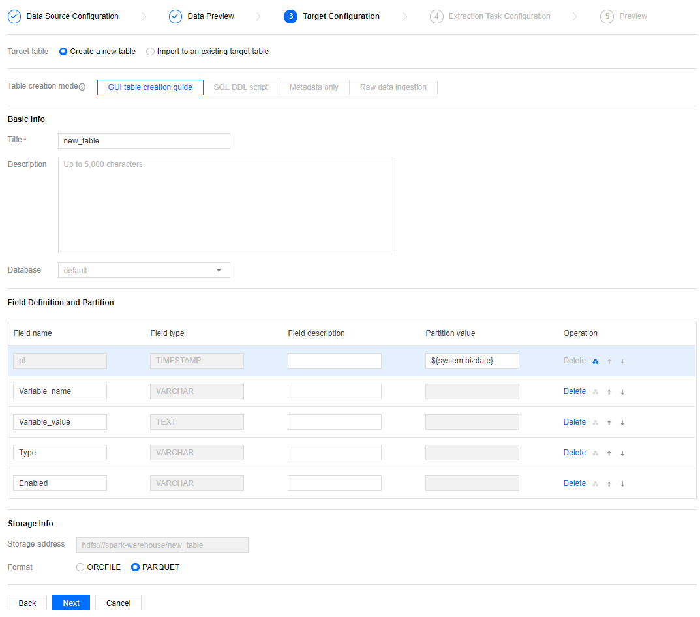
Task: Move the pt field up
Action: [609, 361]
